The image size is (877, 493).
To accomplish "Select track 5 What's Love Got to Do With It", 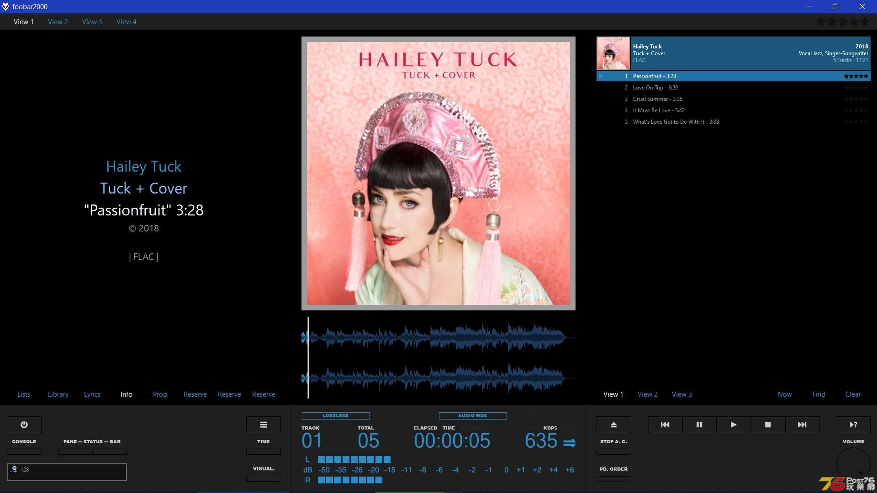I will coord(734,122).
